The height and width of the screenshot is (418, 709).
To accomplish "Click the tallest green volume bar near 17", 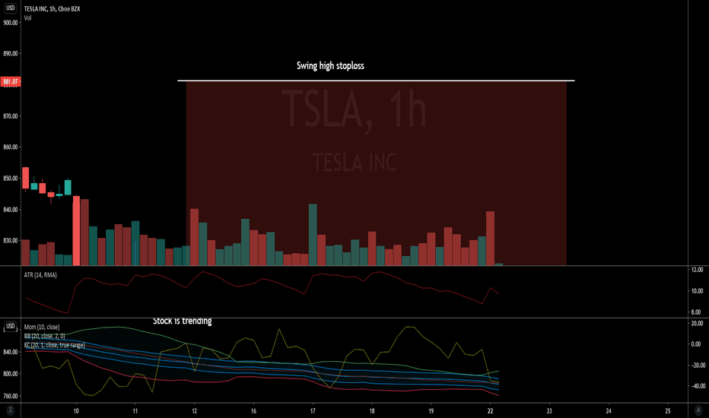I will coord(313,235).
